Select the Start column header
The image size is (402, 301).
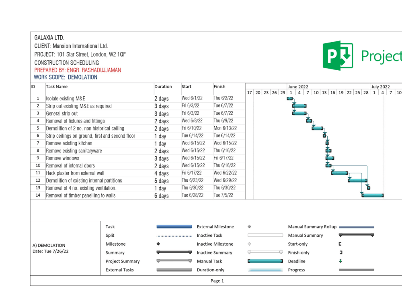197,89
